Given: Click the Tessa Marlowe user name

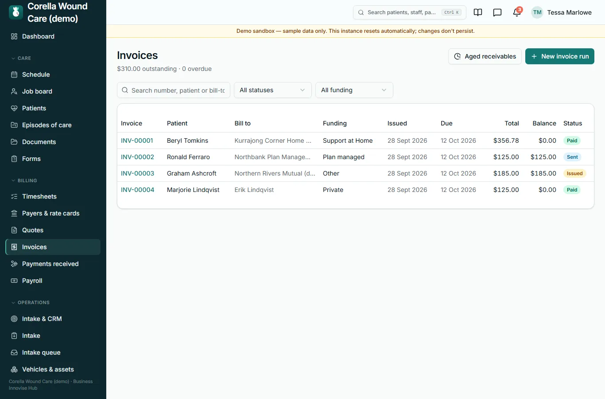Looking at the screenshot, I should pyautogui.click(x=570, y=12).
